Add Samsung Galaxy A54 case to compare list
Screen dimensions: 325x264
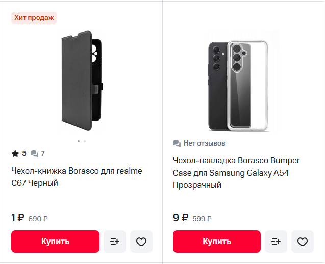276,242
